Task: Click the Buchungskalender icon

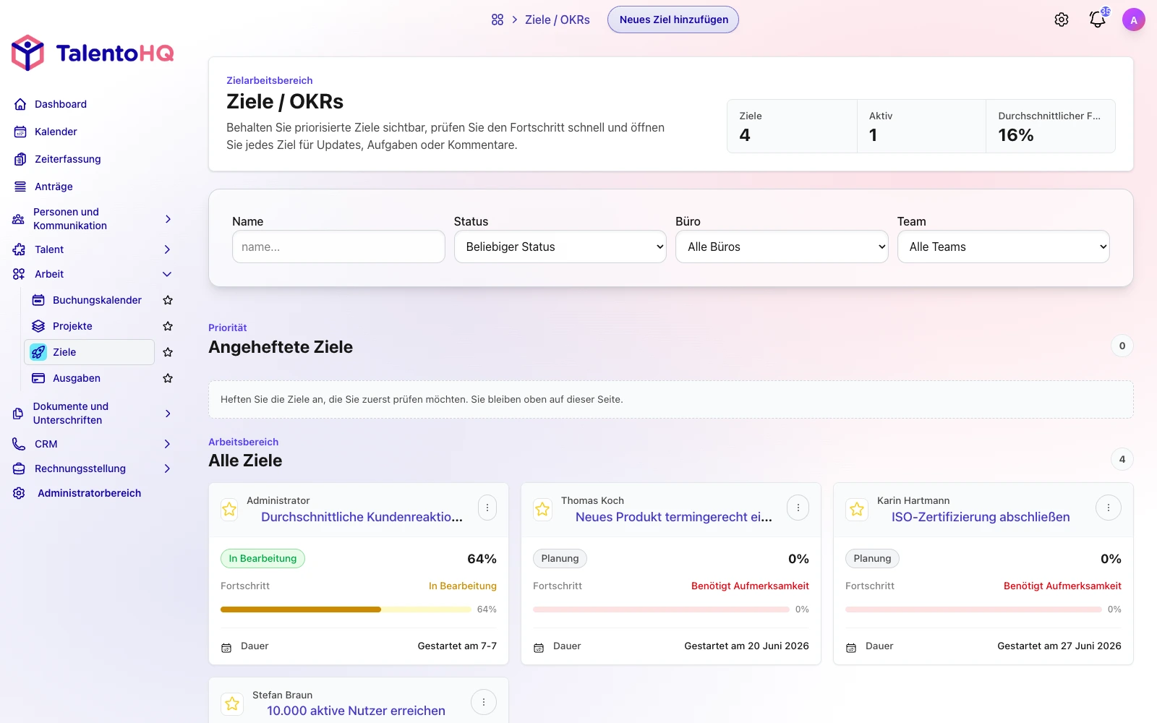Action: 38,300
